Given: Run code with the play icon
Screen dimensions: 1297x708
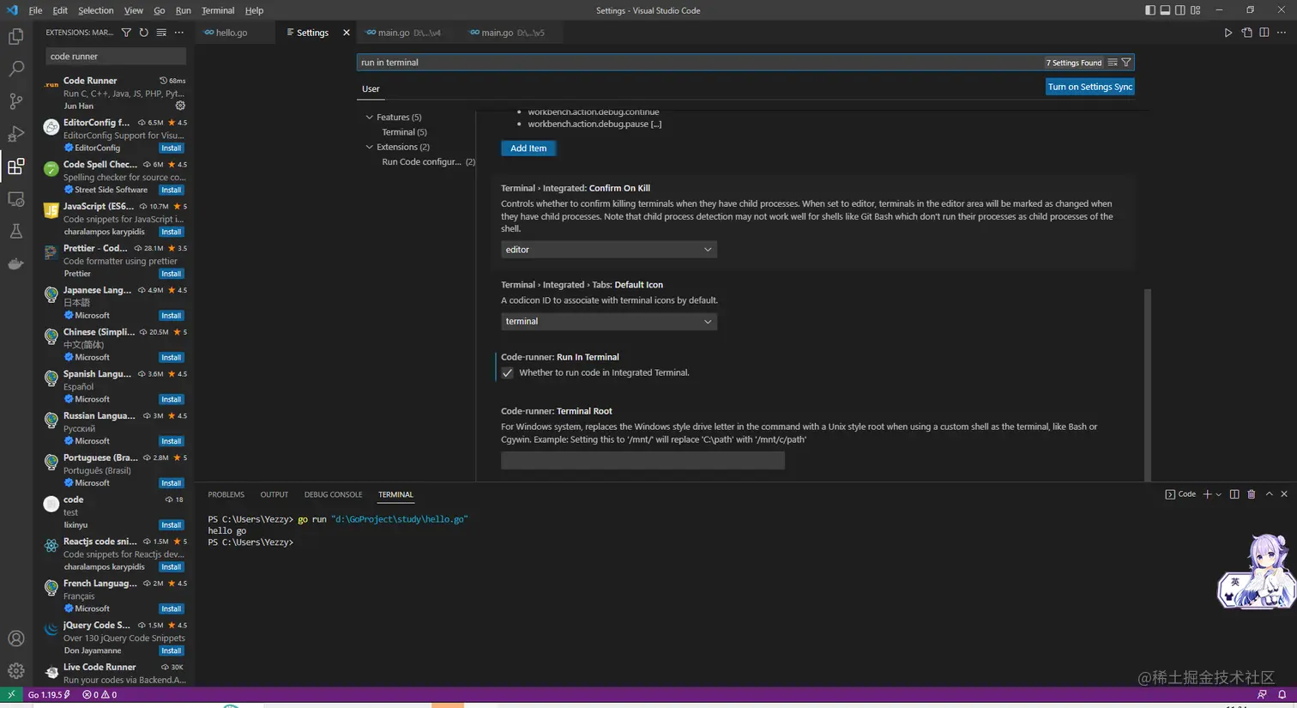Looking at the screenshot, I should (x=1228, y=33).
